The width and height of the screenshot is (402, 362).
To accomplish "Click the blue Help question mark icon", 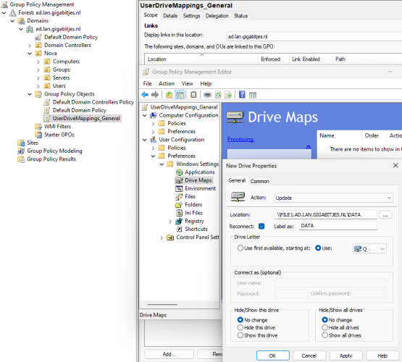I will pos(242,95).
